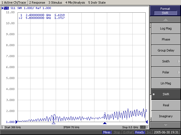Click the ExtRef status indicator
This screenshot has width=181, height=135.
point(128,132)
